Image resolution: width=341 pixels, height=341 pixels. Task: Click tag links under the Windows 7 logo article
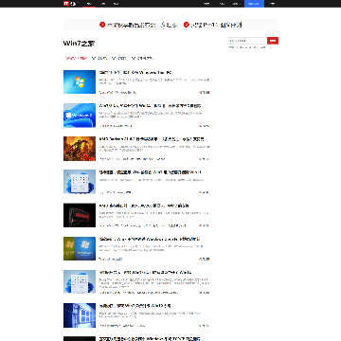pyautogui.click(x=117, y=93)
